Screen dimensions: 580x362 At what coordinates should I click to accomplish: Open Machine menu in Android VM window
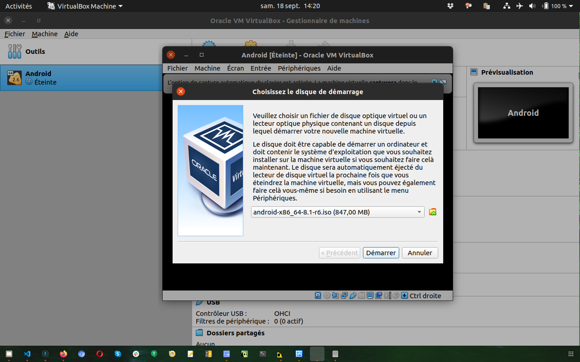pyautogui.click(x=207, y=68)
